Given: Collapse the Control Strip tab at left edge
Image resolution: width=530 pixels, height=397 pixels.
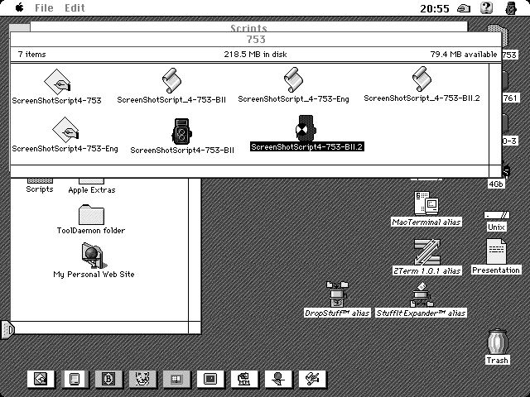Looking at the screenshot, I should [x=7, y=329].
